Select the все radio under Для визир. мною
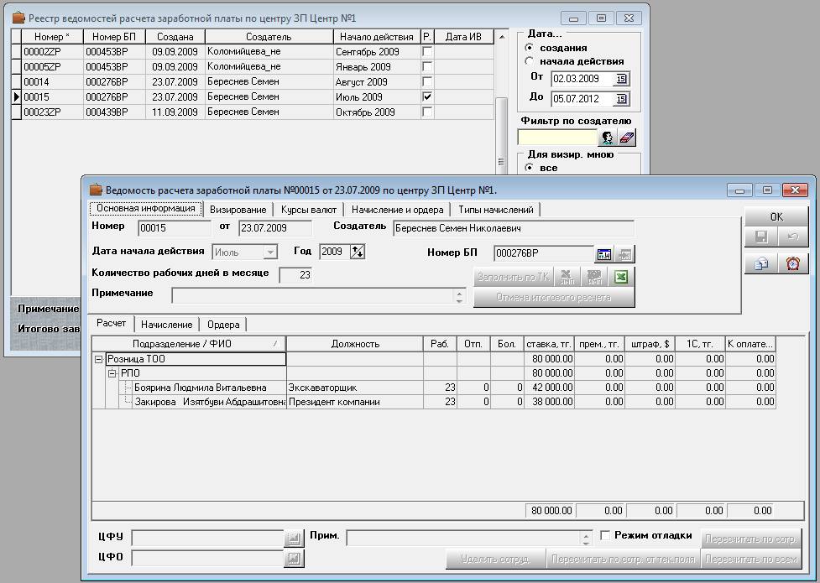This screenshot has width=820, height=583. 530,167
